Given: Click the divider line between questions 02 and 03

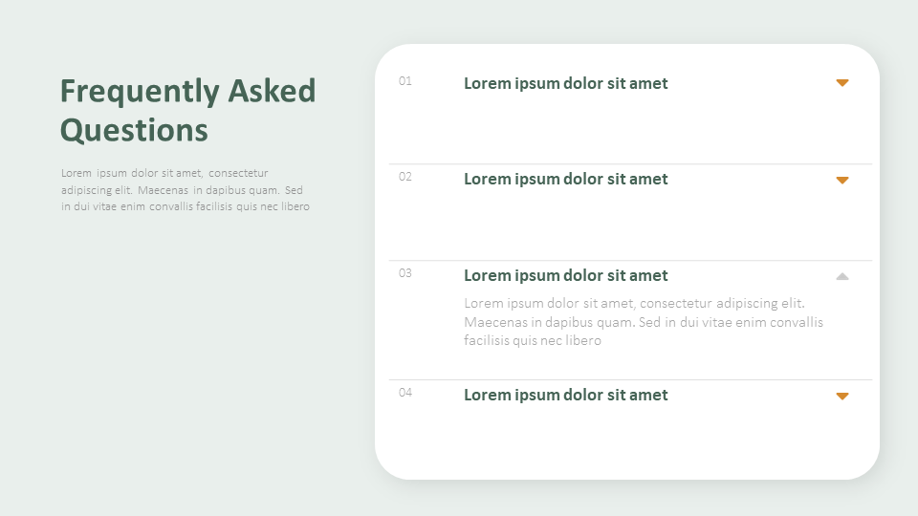Looking at the screenshot, I should pyautogui.click(x=629, y=260).
